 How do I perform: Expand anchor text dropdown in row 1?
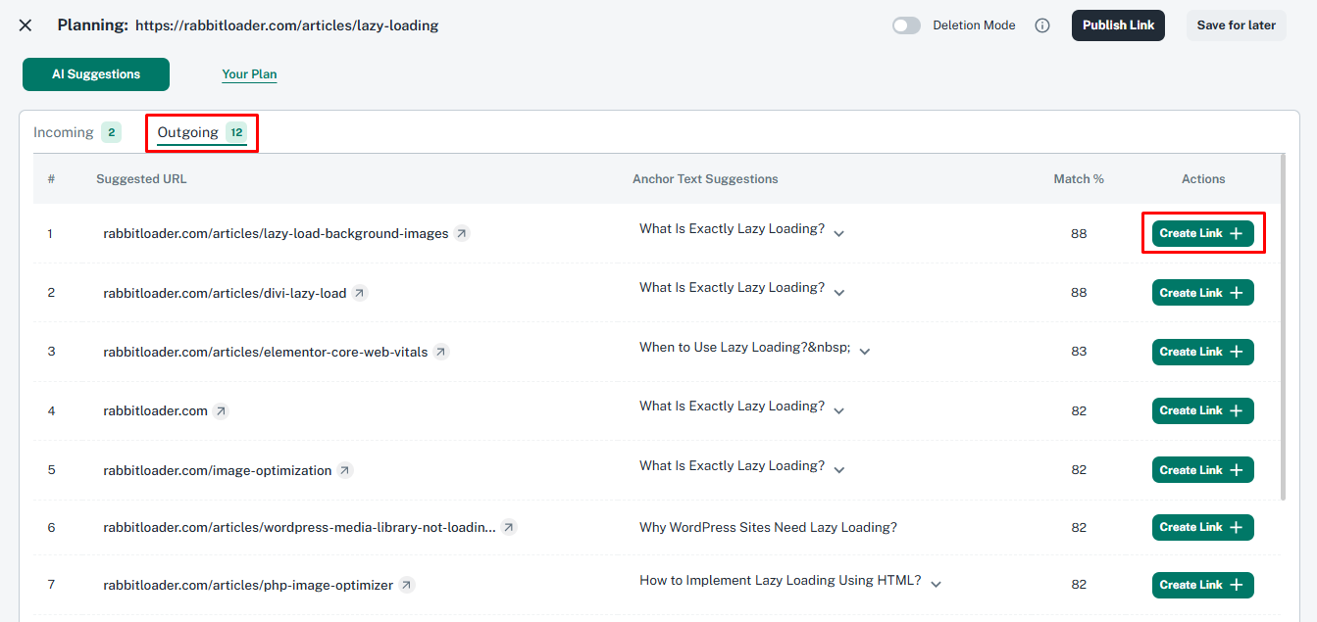[839, 233]
